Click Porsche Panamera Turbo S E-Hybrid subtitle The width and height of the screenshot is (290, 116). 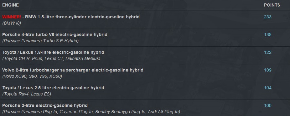pyautogui.click(x=40, y=41)
